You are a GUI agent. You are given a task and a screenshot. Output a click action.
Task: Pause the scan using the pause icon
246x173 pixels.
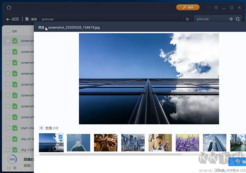point(9,168)
